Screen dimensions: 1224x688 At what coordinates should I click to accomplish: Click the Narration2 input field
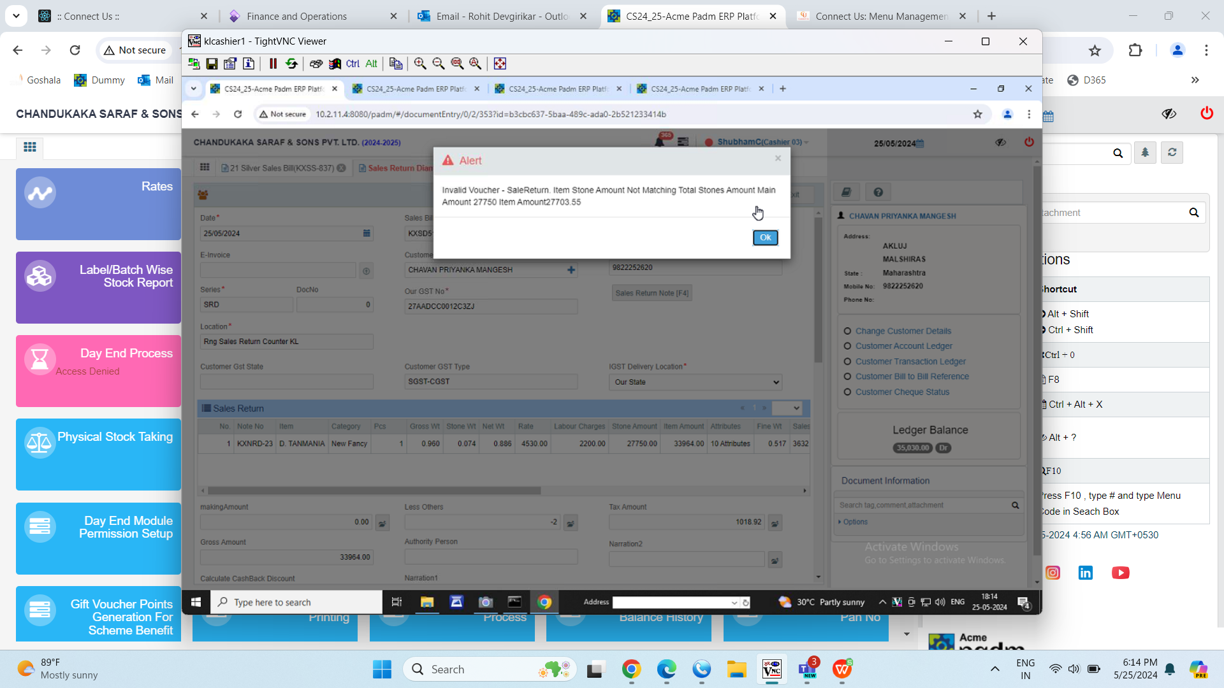click(x=687, y=560)
